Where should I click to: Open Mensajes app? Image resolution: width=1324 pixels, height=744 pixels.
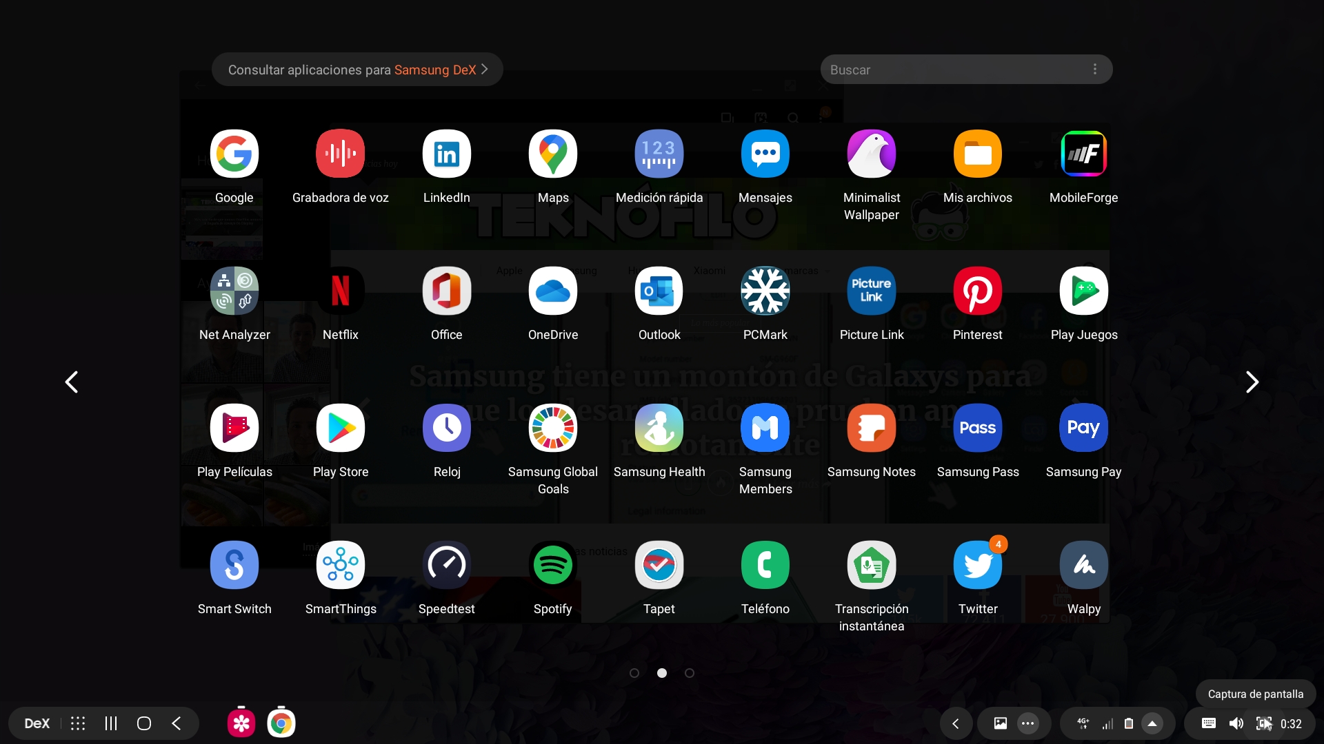tap(765, 154)
